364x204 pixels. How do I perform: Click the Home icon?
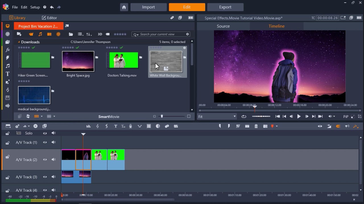point(124,7)
